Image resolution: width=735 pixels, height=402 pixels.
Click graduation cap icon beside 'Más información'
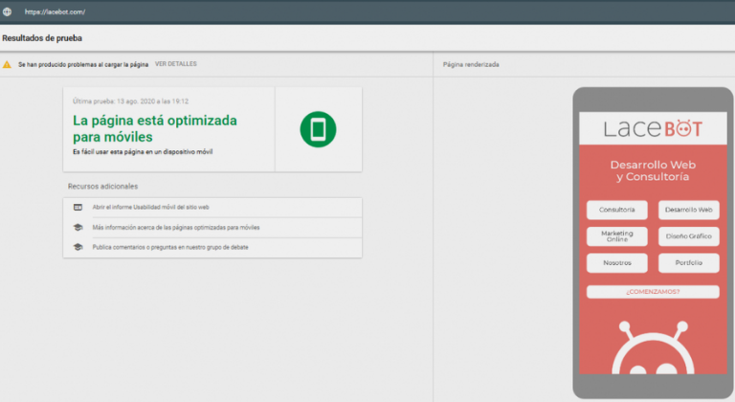[x=78, y=228]
